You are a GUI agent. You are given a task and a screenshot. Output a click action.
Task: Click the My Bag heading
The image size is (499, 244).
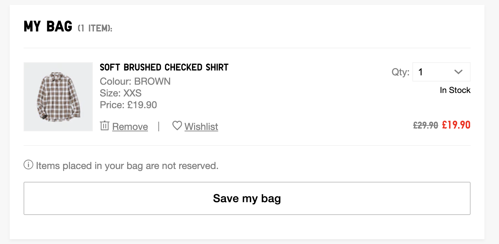click(48, 27)
